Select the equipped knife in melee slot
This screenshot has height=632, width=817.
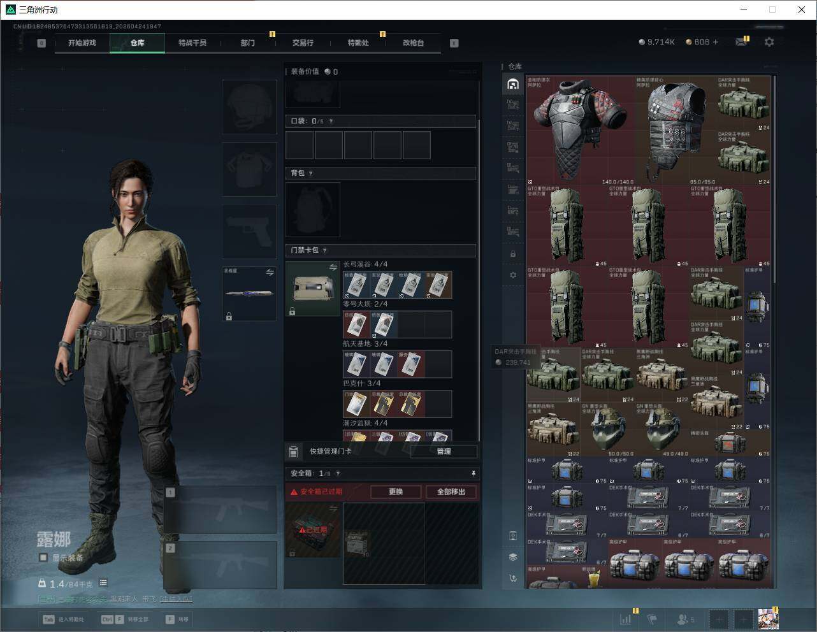(x=250, y=294)
